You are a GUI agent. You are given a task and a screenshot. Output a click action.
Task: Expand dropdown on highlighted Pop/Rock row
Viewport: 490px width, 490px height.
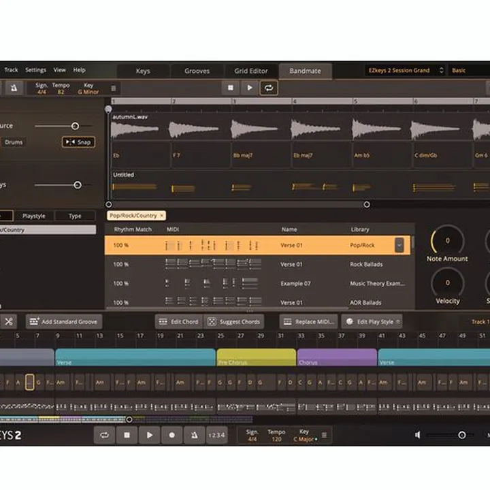[x=399, y=245]
